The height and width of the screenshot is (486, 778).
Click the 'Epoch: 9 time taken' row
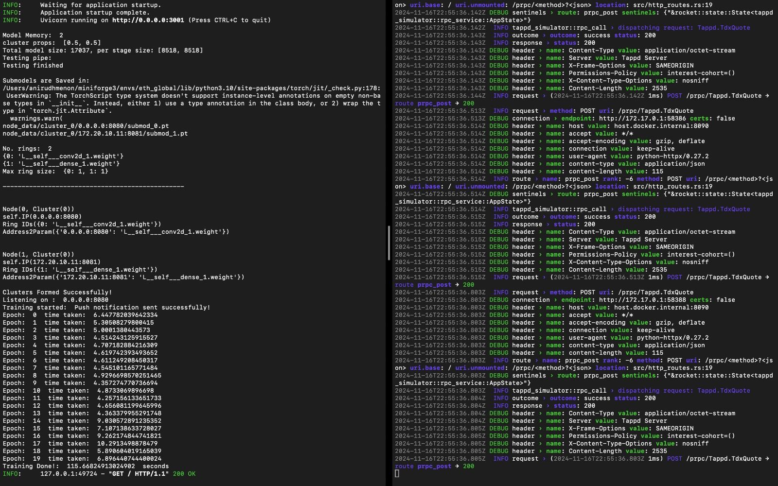click(x=80, y=383)
